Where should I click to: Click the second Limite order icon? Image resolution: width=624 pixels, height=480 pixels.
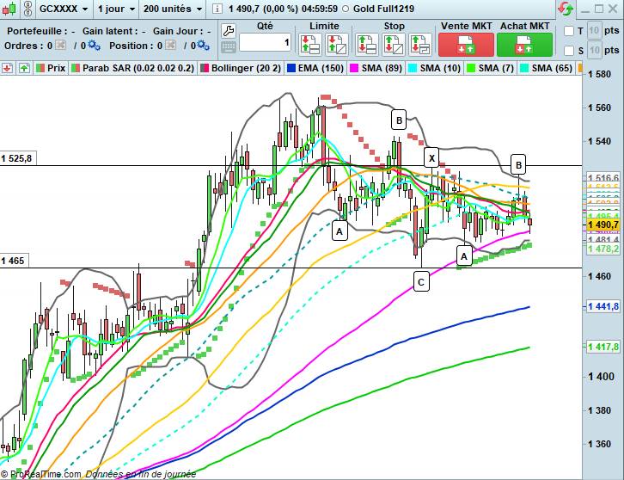[x=337, y=44]
